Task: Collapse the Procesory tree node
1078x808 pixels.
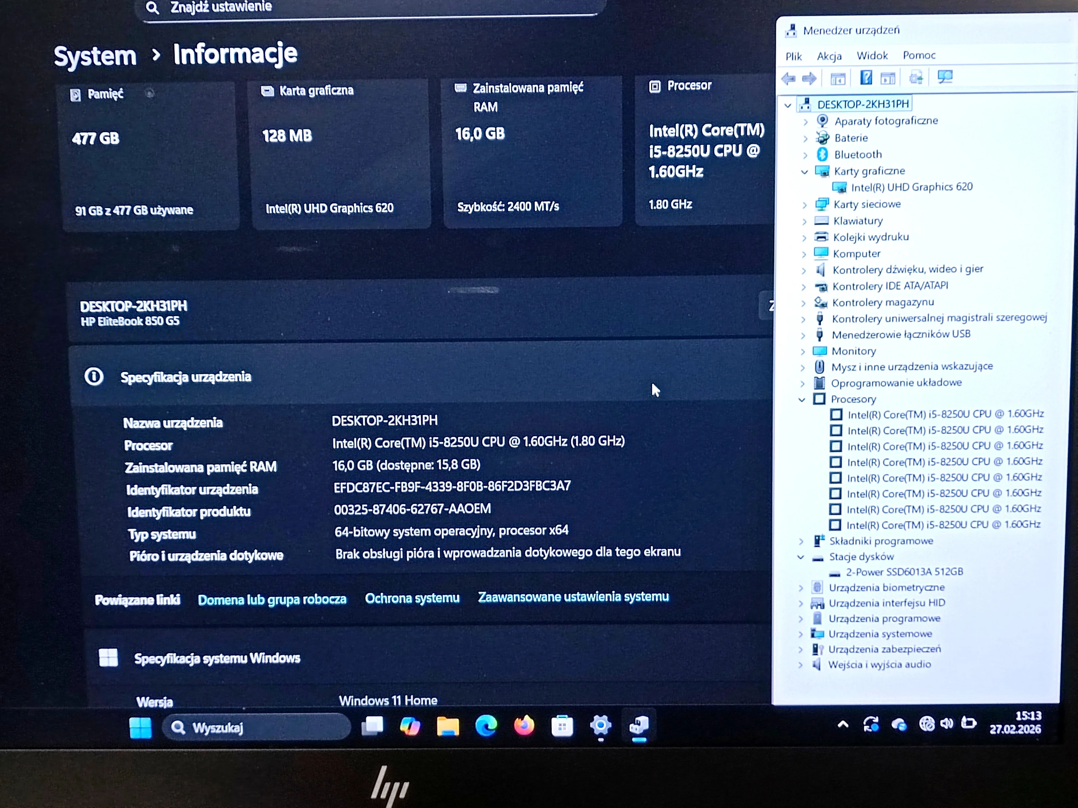Action: coord(802,399)
